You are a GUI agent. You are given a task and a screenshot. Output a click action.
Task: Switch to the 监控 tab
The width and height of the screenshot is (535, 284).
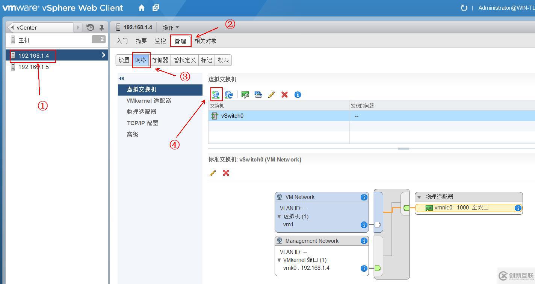(x=160, y=41)
